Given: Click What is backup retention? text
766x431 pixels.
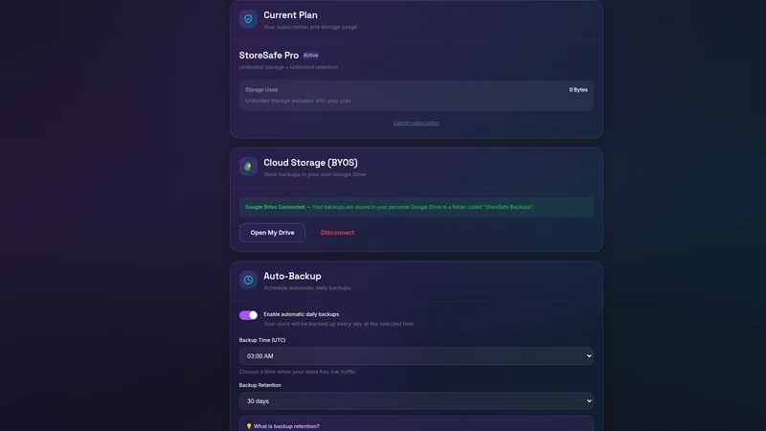Looking at the screenshot, I should (286, 426).
